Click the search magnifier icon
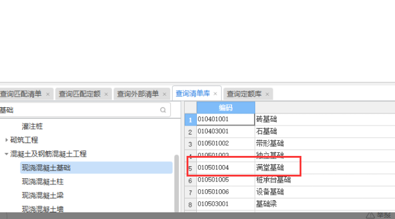The height and width of the screenshot is (219, 395). tap(163, 110)
